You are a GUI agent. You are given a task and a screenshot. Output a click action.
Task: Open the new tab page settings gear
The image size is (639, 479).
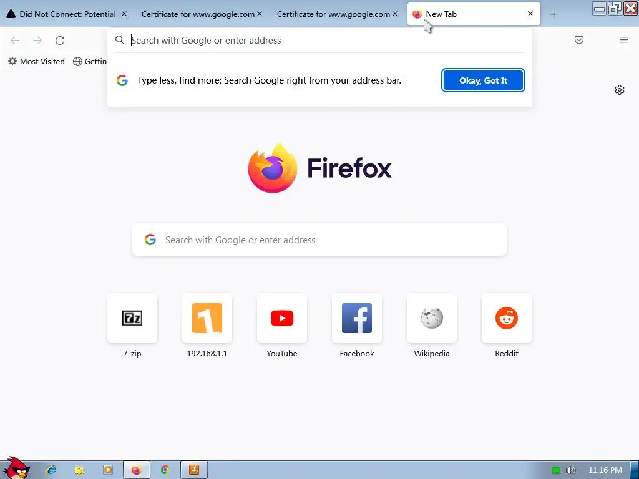pyautogui.click(x=620, y=90)
